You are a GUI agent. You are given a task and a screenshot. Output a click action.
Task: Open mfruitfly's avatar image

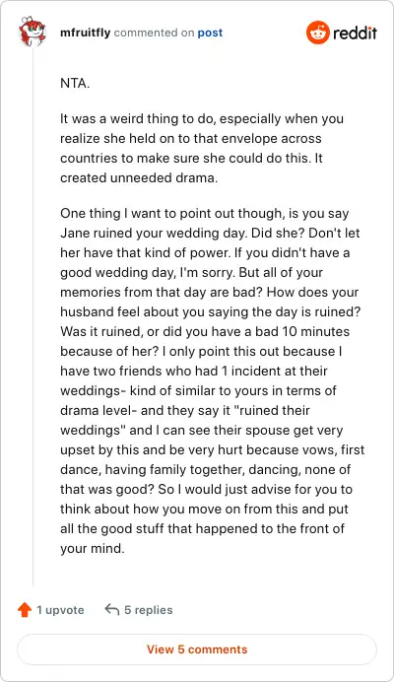pyautogui.click(x=33, y=31)
